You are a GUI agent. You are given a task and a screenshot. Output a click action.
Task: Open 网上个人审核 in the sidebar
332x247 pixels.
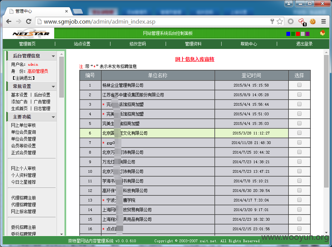tap(24, 168)
